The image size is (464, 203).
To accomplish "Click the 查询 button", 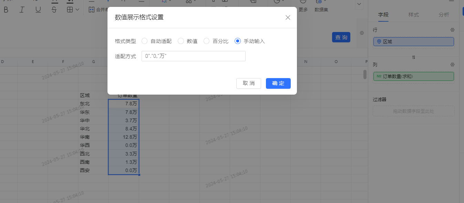I will click(x=341, y=38).
